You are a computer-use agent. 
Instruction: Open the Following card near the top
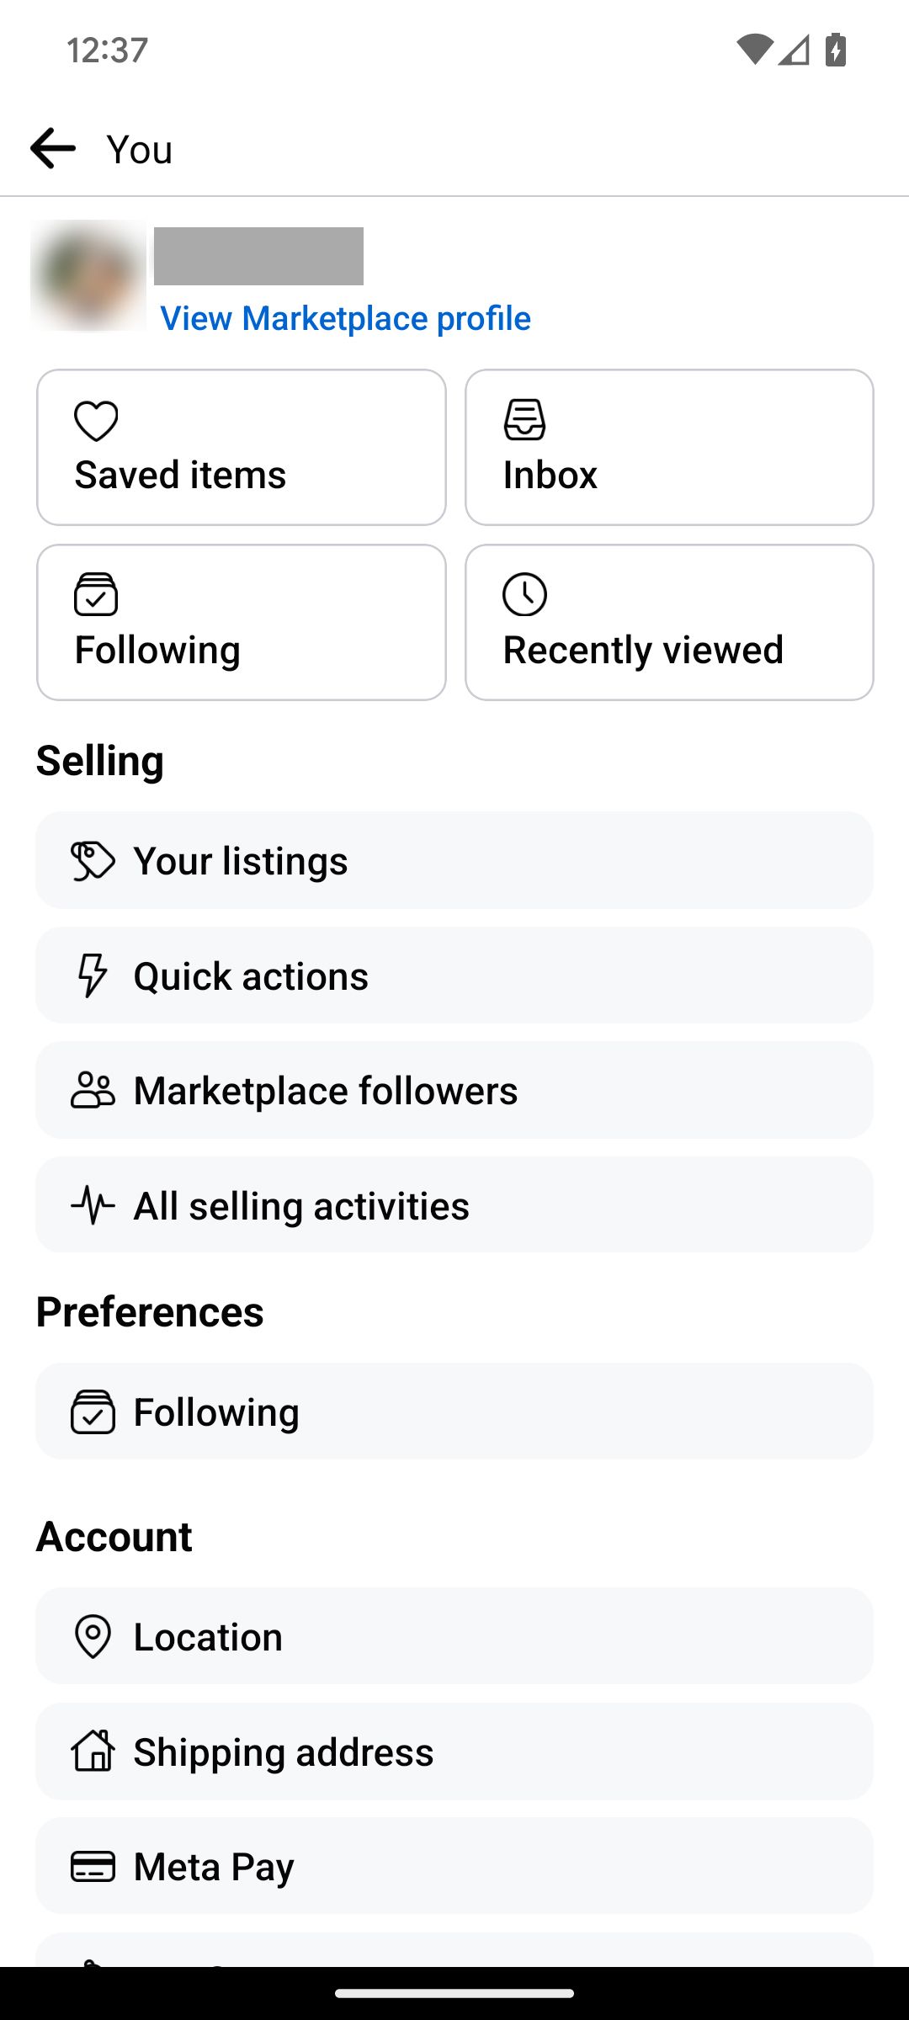click(242, 622)
